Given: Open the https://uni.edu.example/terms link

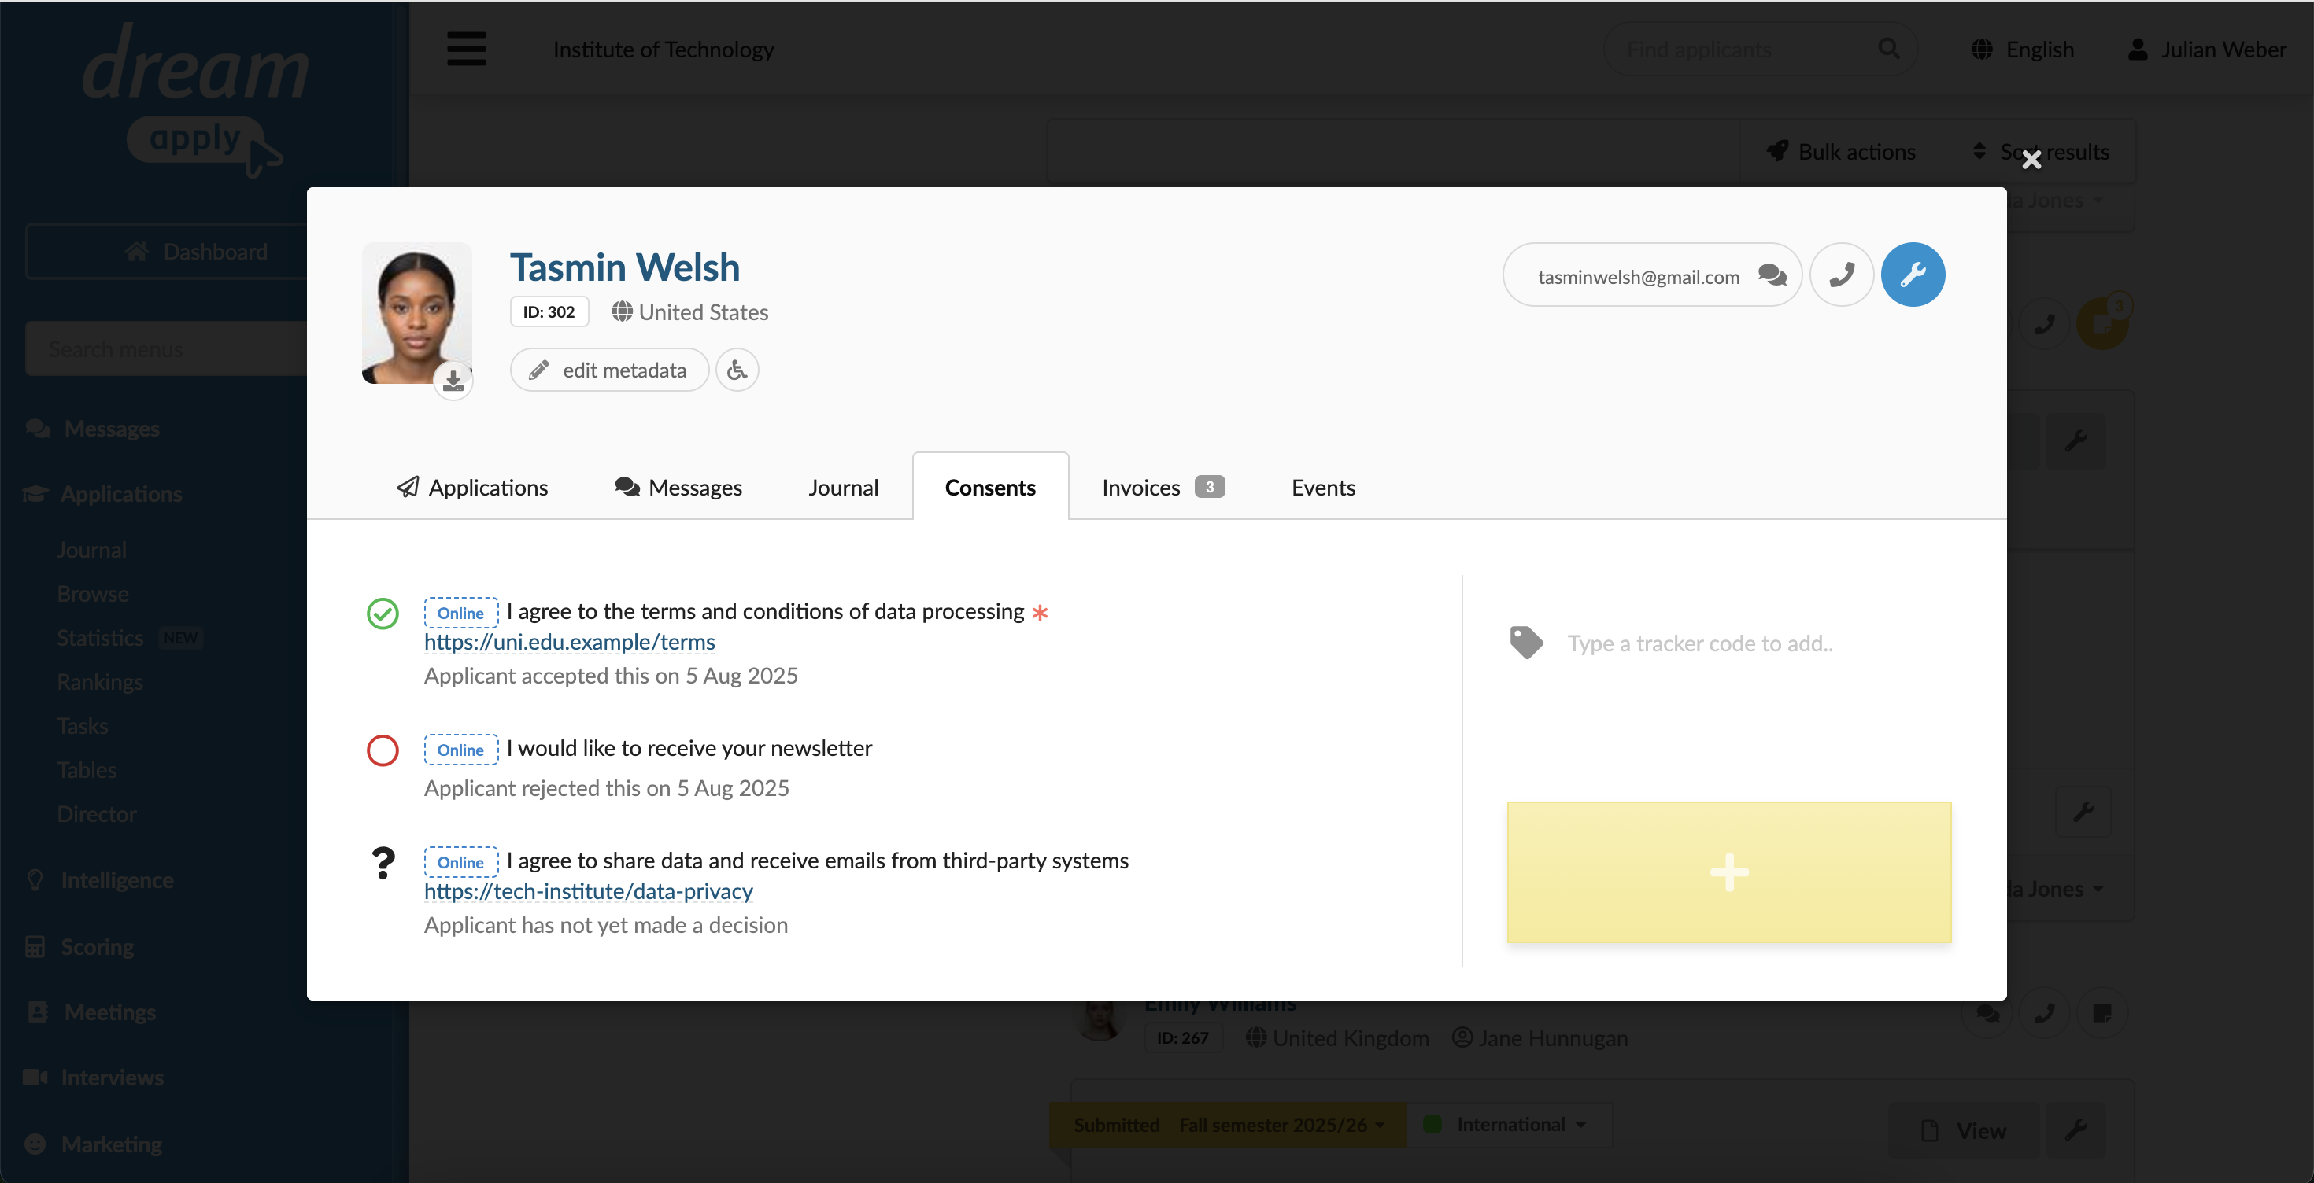Looking at the screenshot, I should [x=570, y=643].
